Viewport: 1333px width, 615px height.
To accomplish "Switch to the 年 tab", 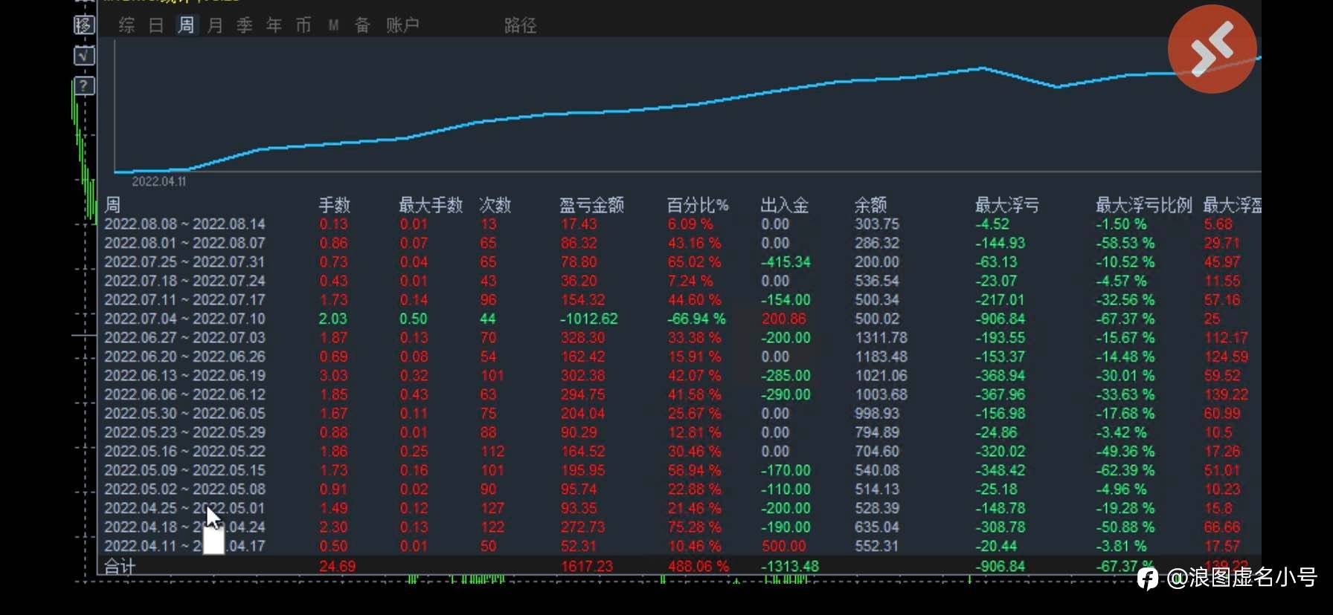I will click(274, 25).
